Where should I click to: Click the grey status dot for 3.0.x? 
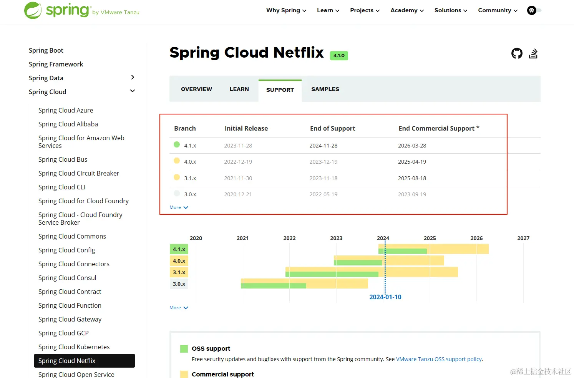(x=177, y=193)
